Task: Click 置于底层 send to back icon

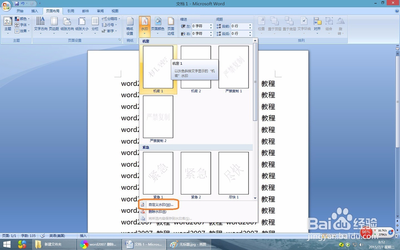Action: (289, 21)
